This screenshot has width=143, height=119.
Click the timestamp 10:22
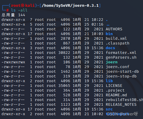coord(97,20)
